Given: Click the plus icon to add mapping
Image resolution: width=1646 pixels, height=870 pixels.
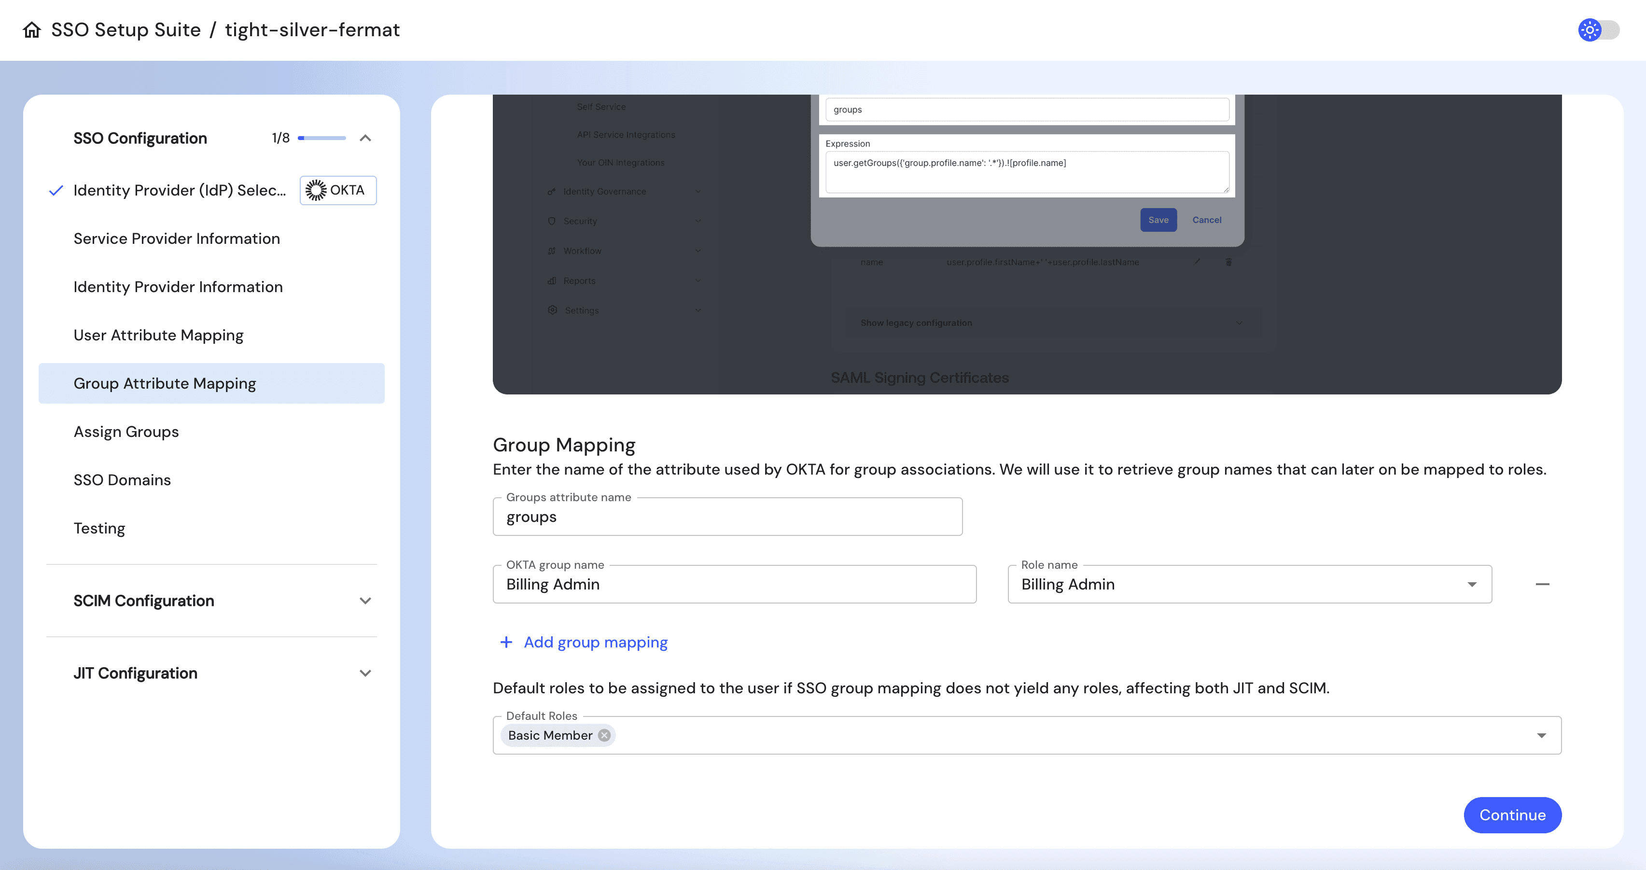Looking at the screenshot, I should pos(506,643).
